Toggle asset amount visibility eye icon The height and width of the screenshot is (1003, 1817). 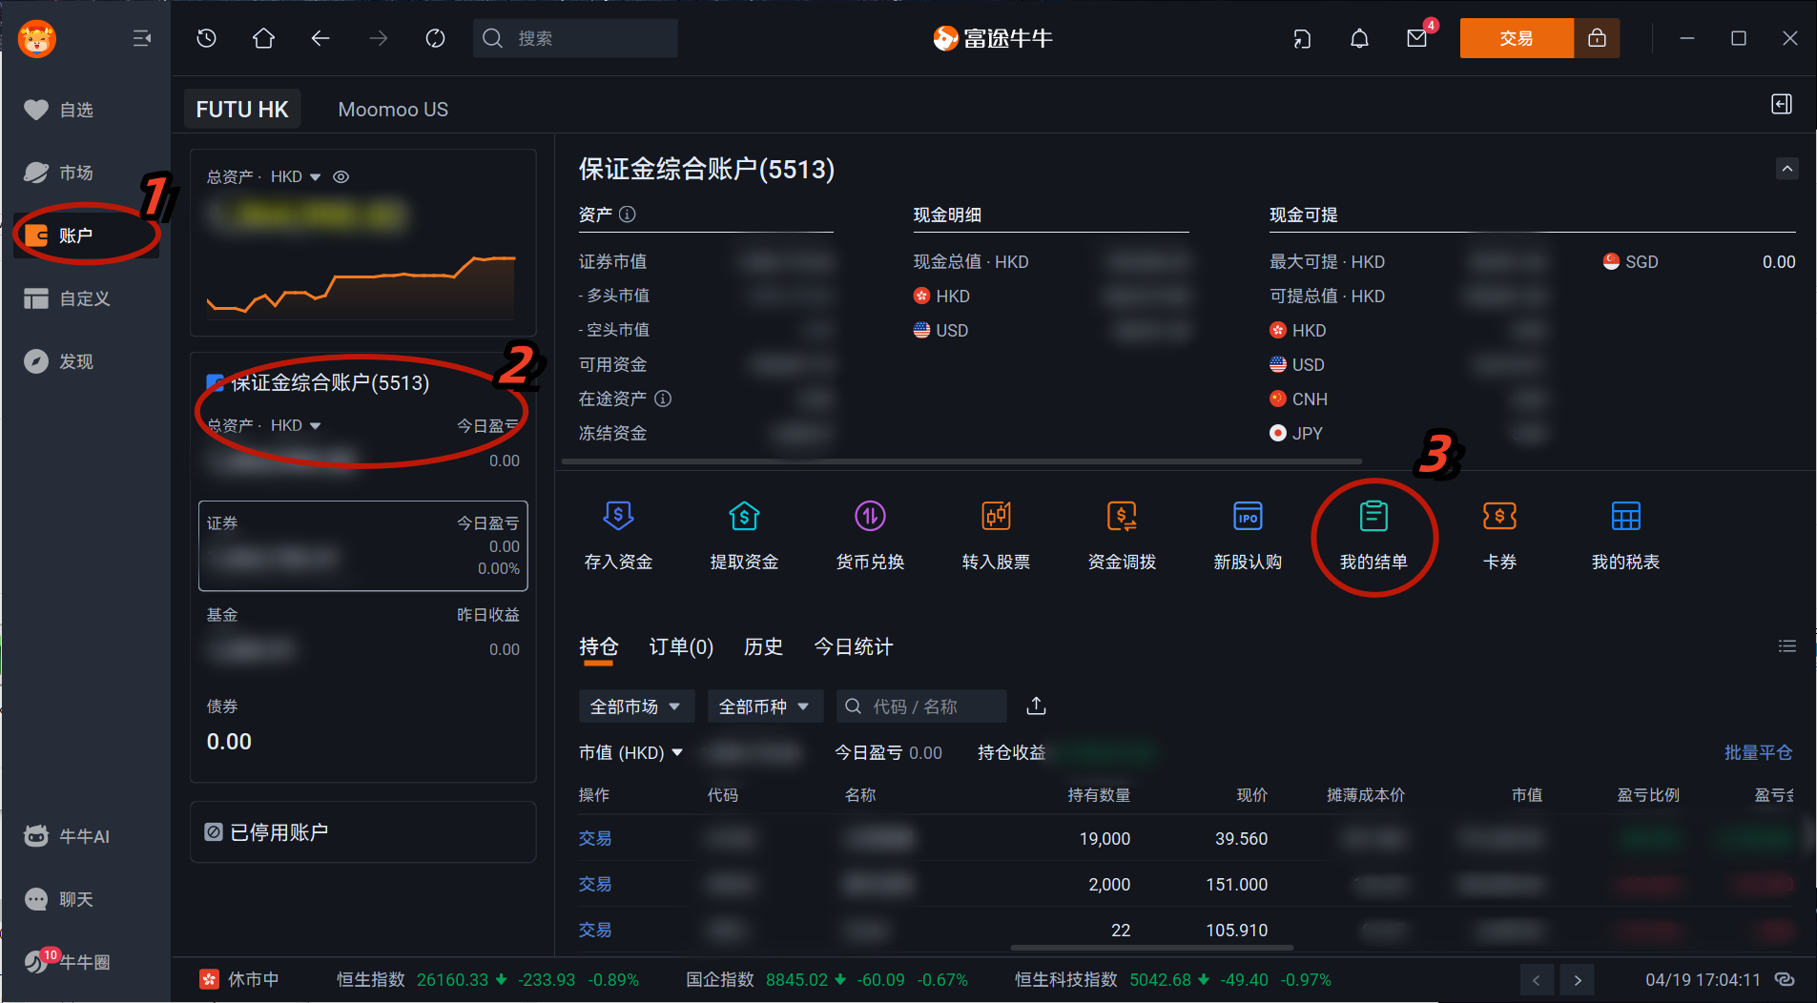click(341, 177)
